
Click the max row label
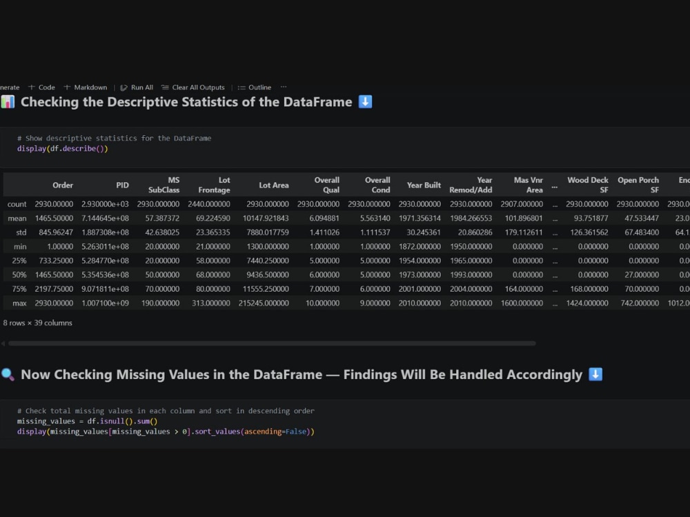[19, 303]
